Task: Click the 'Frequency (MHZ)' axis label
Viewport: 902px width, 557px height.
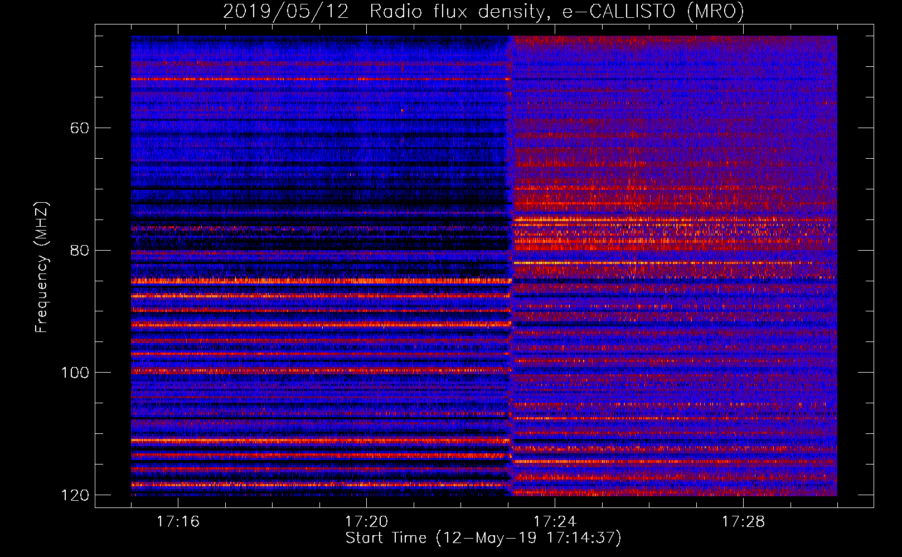Action: (x=42, y=267)
